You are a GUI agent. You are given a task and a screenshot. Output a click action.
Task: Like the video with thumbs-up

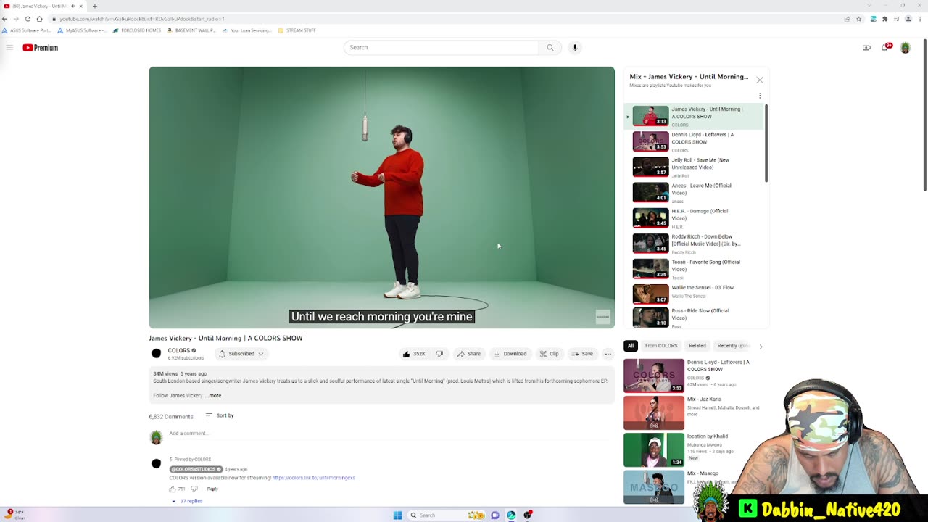(415, 354)
